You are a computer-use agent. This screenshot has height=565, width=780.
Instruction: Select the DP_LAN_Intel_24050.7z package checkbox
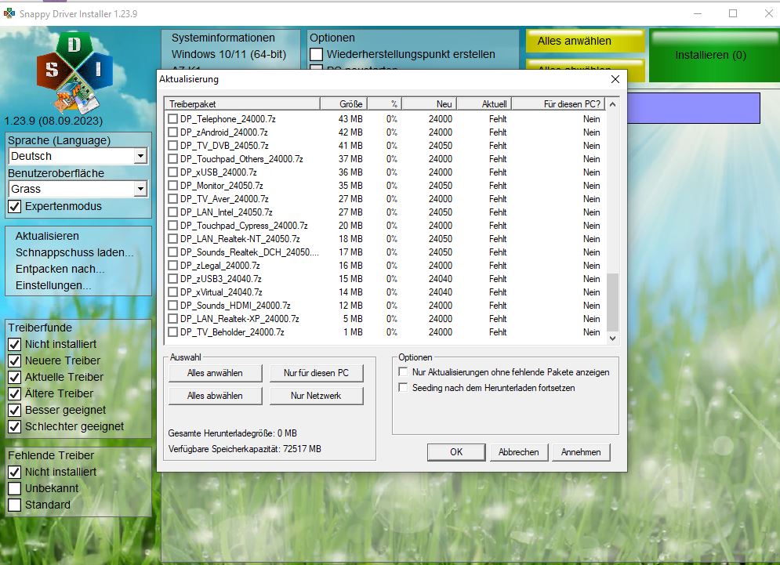click(x=173, y=212)
